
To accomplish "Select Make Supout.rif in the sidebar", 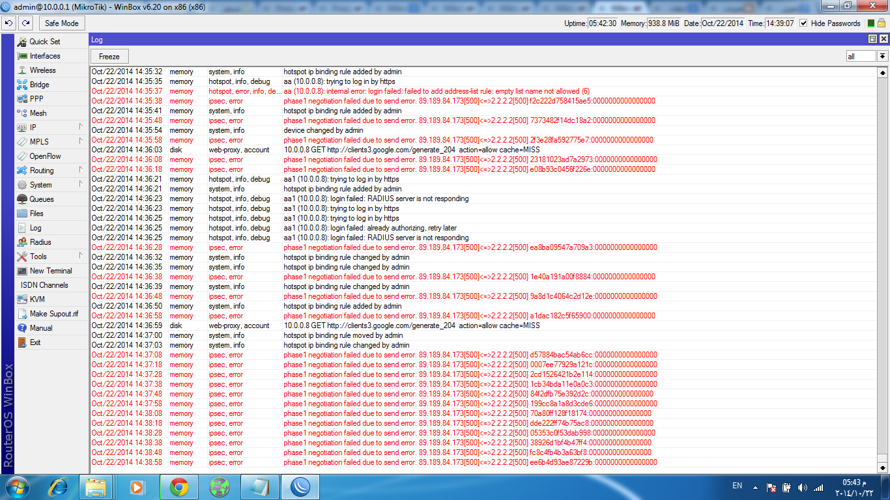I will pos(51,314).
